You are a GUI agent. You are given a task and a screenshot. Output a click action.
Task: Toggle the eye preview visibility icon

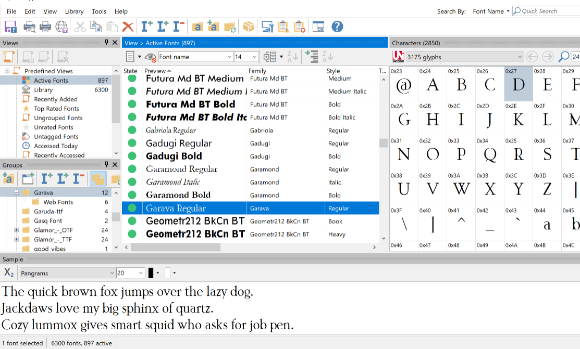150,57
